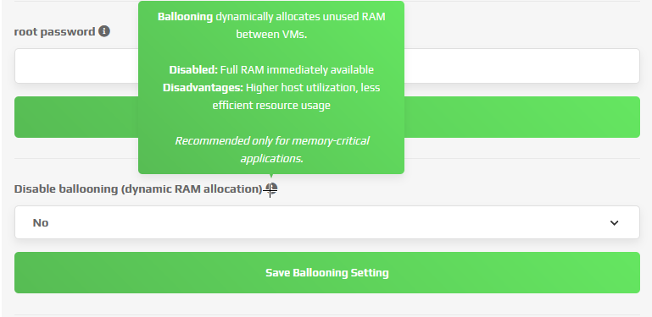Click the "between VMs." tooltip line
The height and width of the screenshot is (317, 652).
point(271,35)
